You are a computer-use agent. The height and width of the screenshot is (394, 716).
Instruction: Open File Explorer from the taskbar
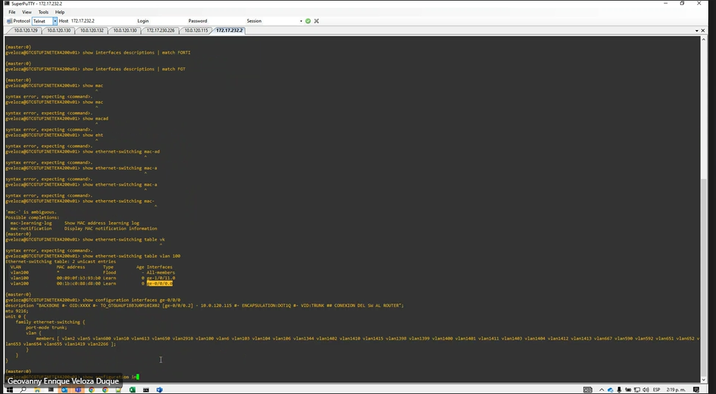click(x=37, y=390)
